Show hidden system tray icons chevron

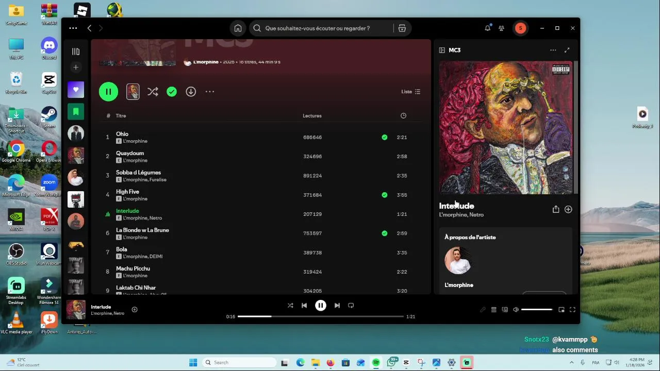pyautogui.click(x=571, y=363)
